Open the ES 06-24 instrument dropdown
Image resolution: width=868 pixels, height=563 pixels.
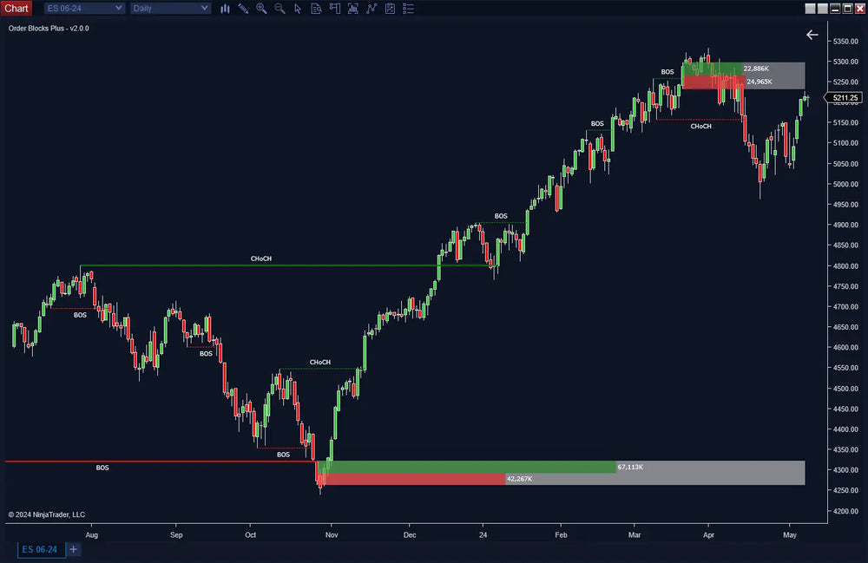pyautogui.click(x=83, y=8)
